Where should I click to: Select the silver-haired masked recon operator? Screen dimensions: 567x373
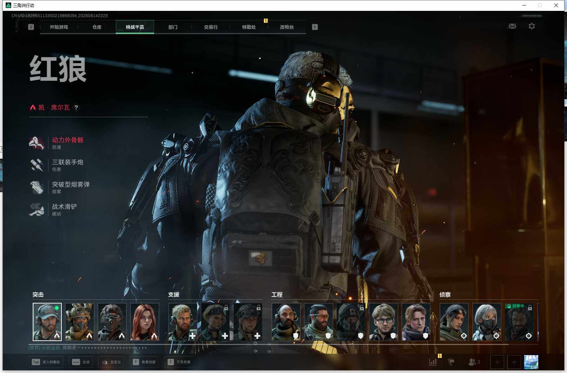pyautogui.click(x=487, y=322)
